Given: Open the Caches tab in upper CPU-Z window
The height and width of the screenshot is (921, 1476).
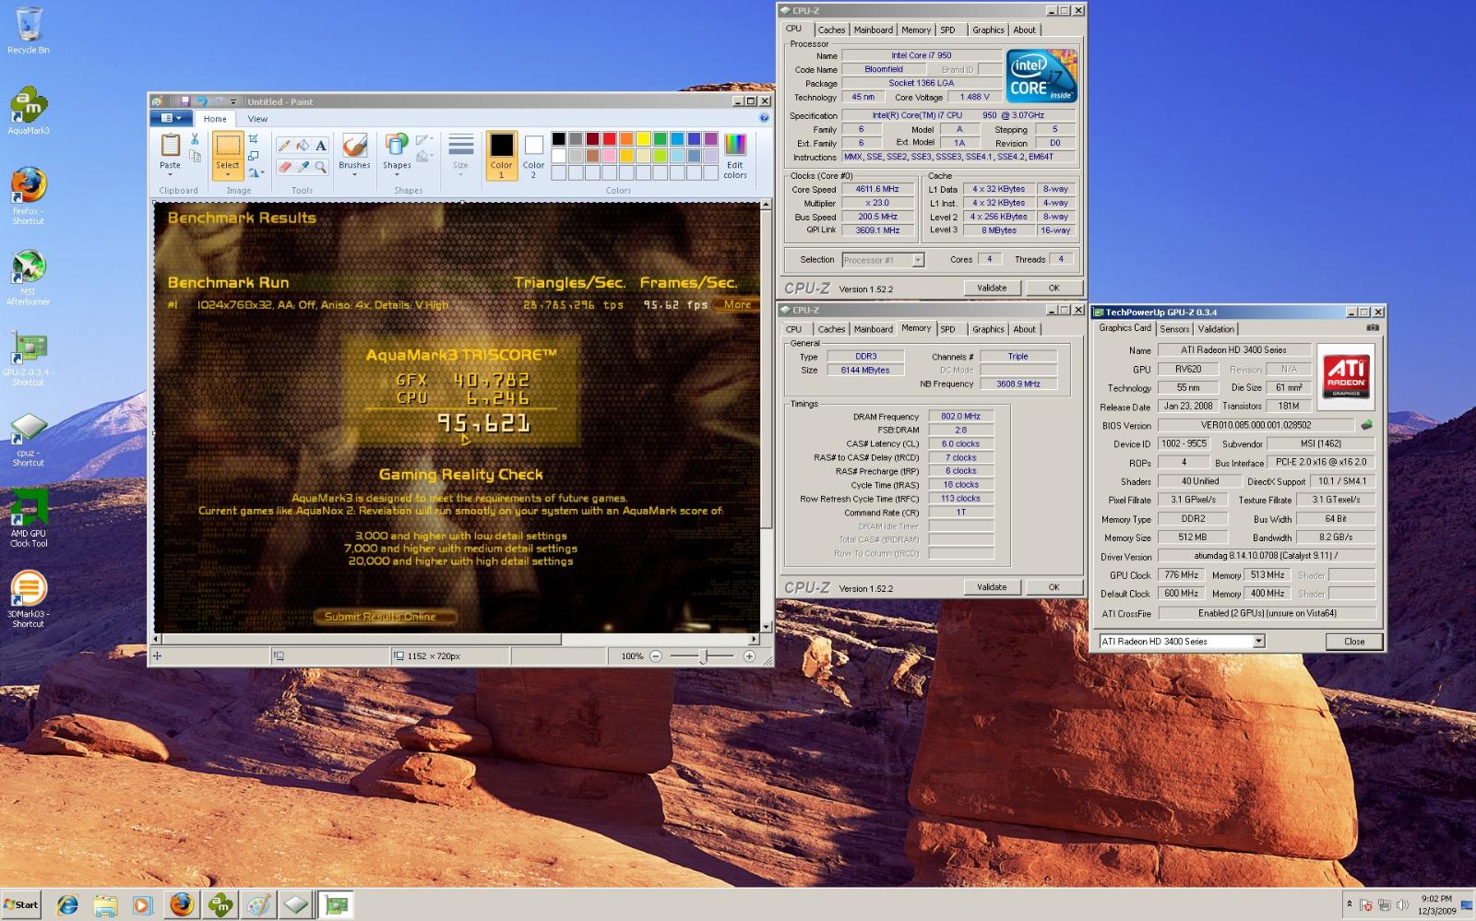Looking at the screenshot, I should (x=831, y=30).
